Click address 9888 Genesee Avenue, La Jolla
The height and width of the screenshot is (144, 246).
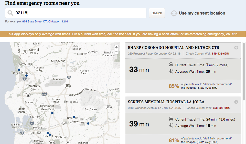(155, 108)
